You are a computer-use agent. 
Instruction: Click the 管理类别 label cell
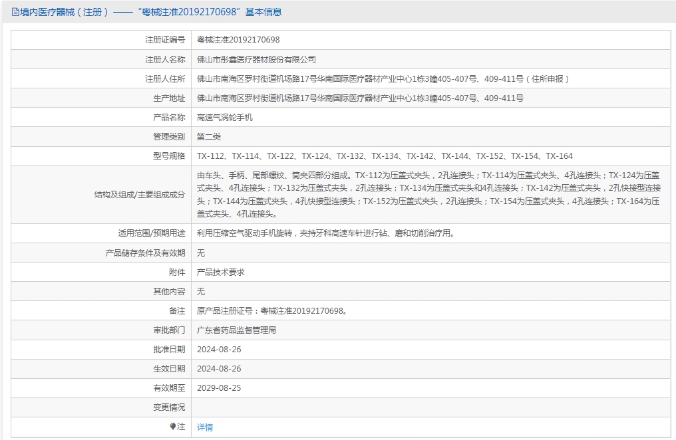point(101,136)
